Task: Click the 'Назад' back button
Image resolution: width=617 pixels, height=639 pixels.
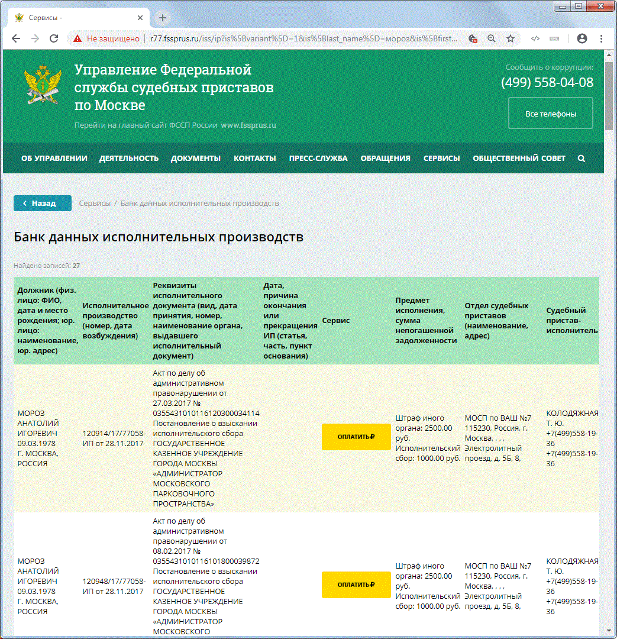Action: [x=43, y=204]
